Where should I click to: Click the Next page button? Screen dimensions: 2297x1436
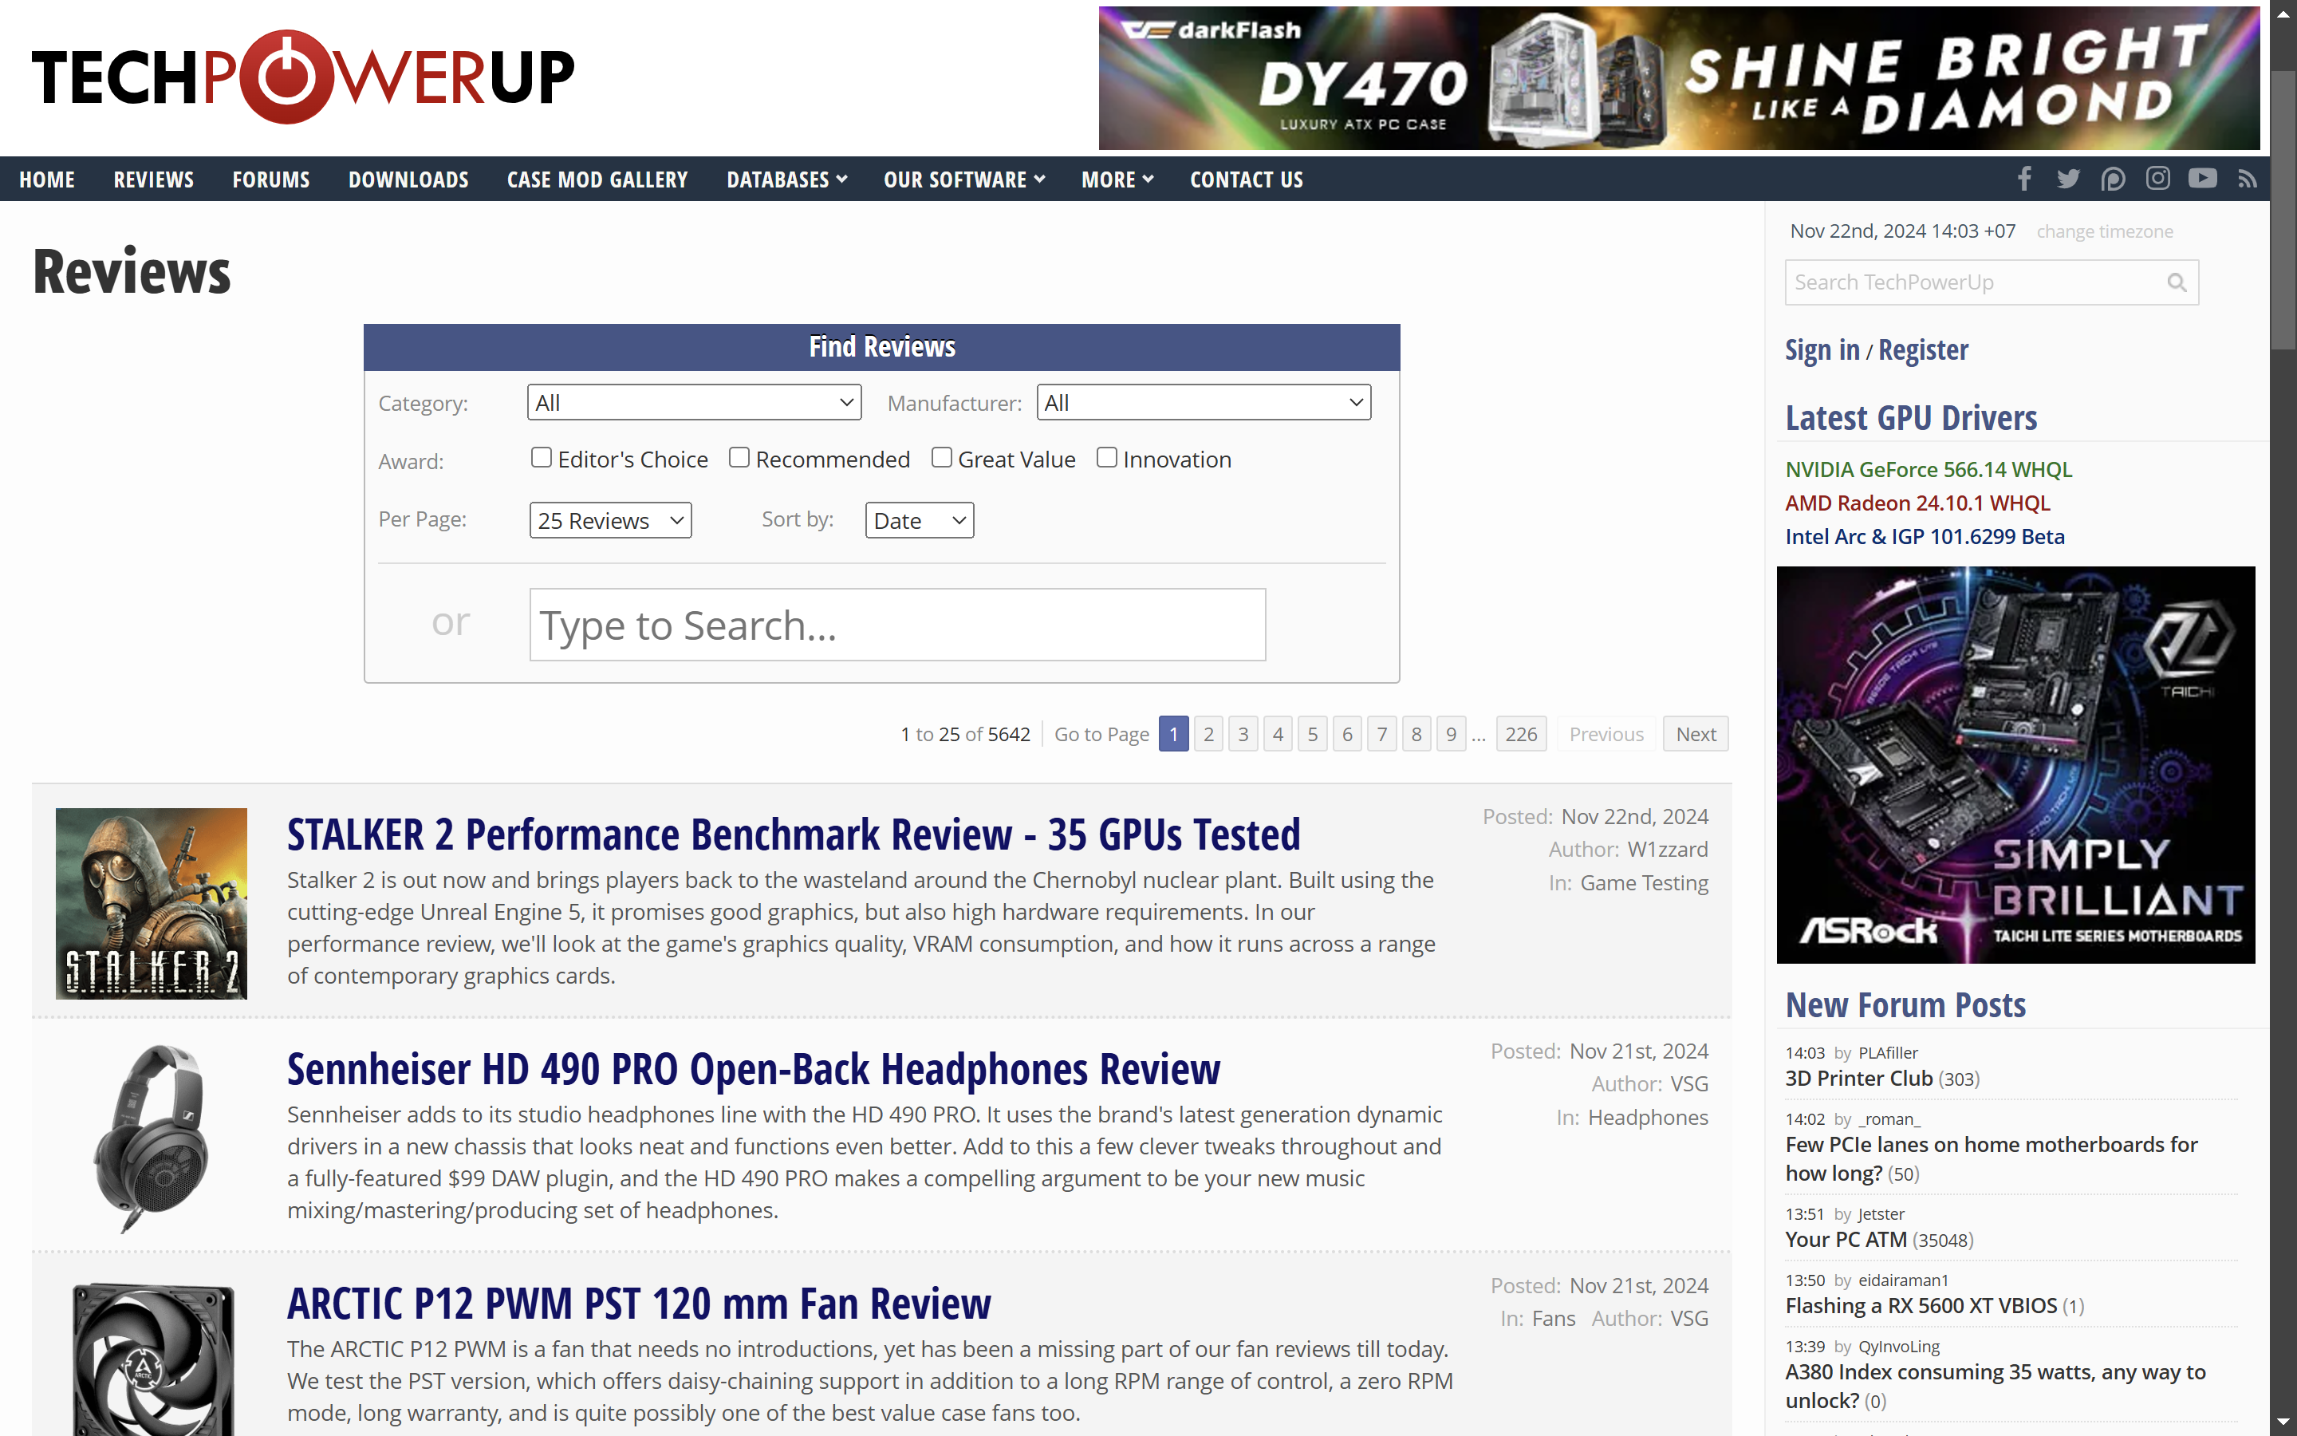pyautogui.click(x=1695, y=733)
